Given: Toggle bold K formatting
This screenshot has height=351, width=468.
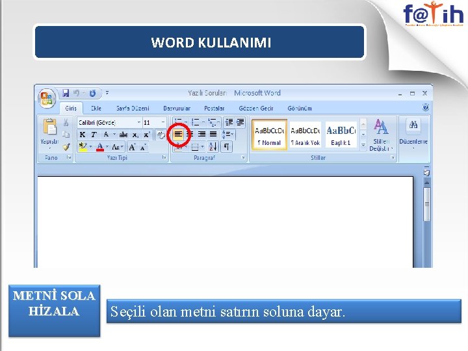Looking at the screenshot, I should [83, 135].
